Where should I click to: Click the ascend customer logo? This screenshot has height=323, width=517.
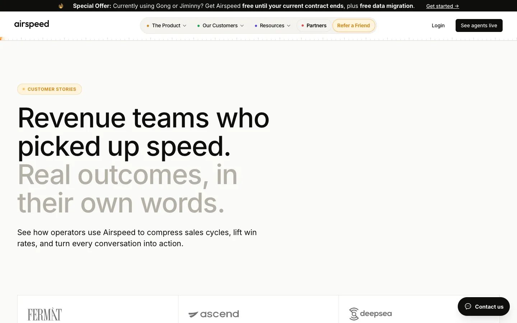click(x=214, y=314)
